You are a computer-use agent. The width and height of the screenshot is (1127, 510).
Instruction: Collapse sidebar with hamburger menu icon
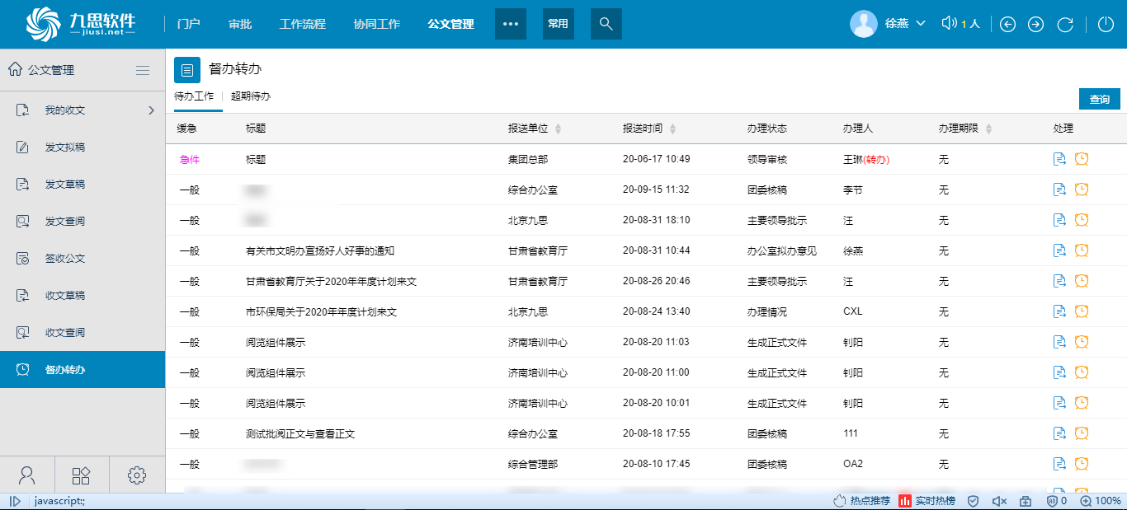tap(143, 70)
